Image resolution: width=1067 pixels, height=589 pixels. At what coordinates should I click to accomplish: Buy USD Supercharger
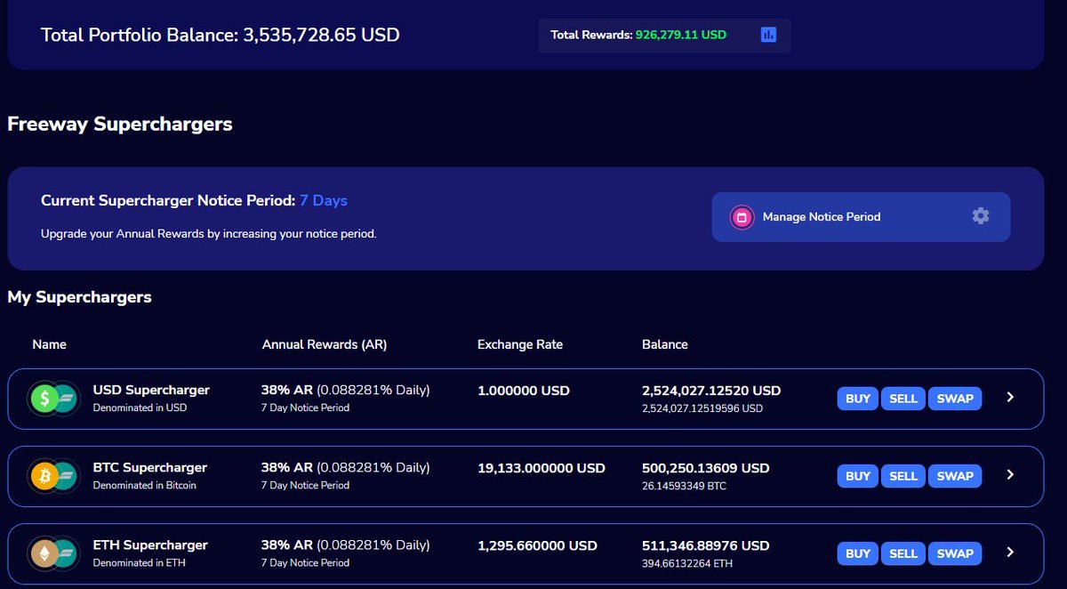[858, 399]
